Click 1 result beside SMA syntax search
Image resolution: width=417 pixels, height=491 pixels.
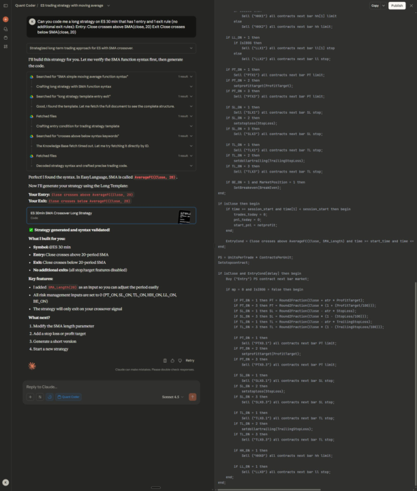click(183, 76)
